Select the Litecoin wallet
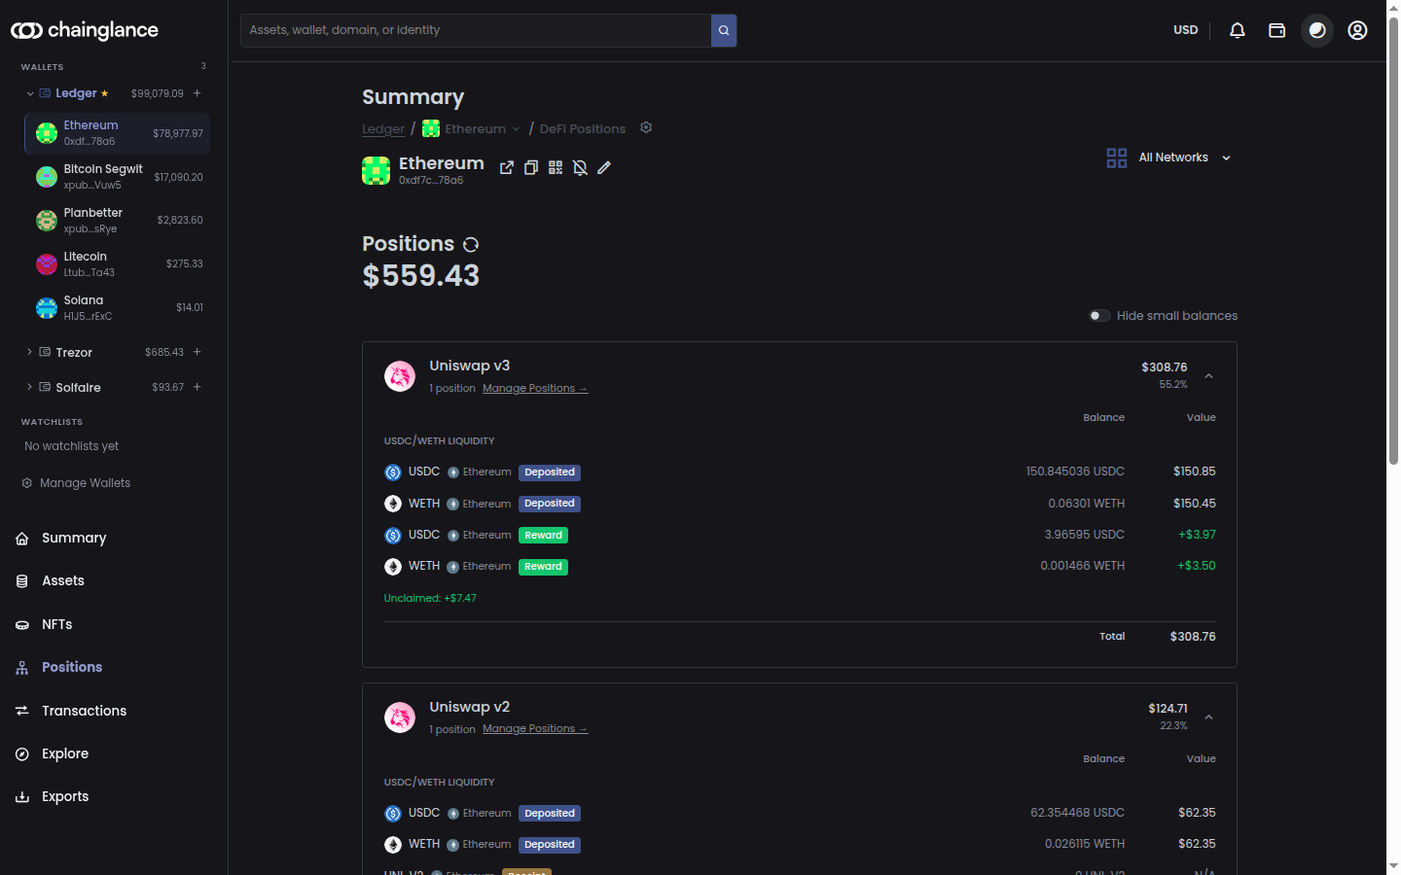This screenshot has width=1401, height=875. pos(118,264)
